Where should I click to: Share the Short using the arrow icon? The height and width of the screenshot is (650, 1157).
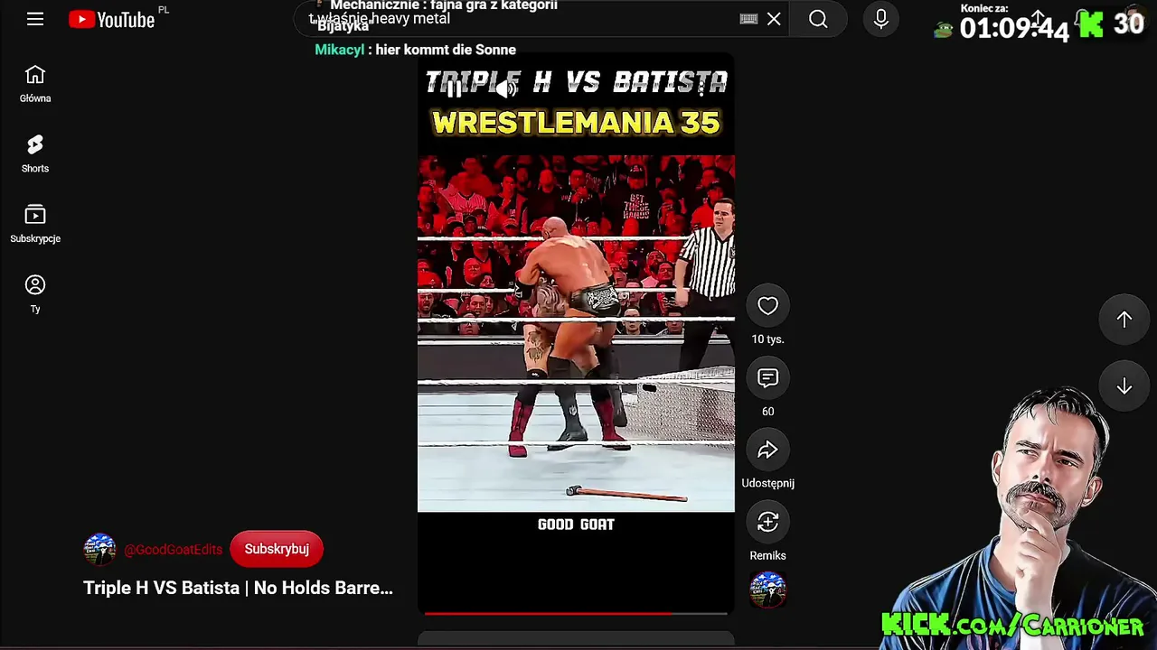[x=767, y=450]
